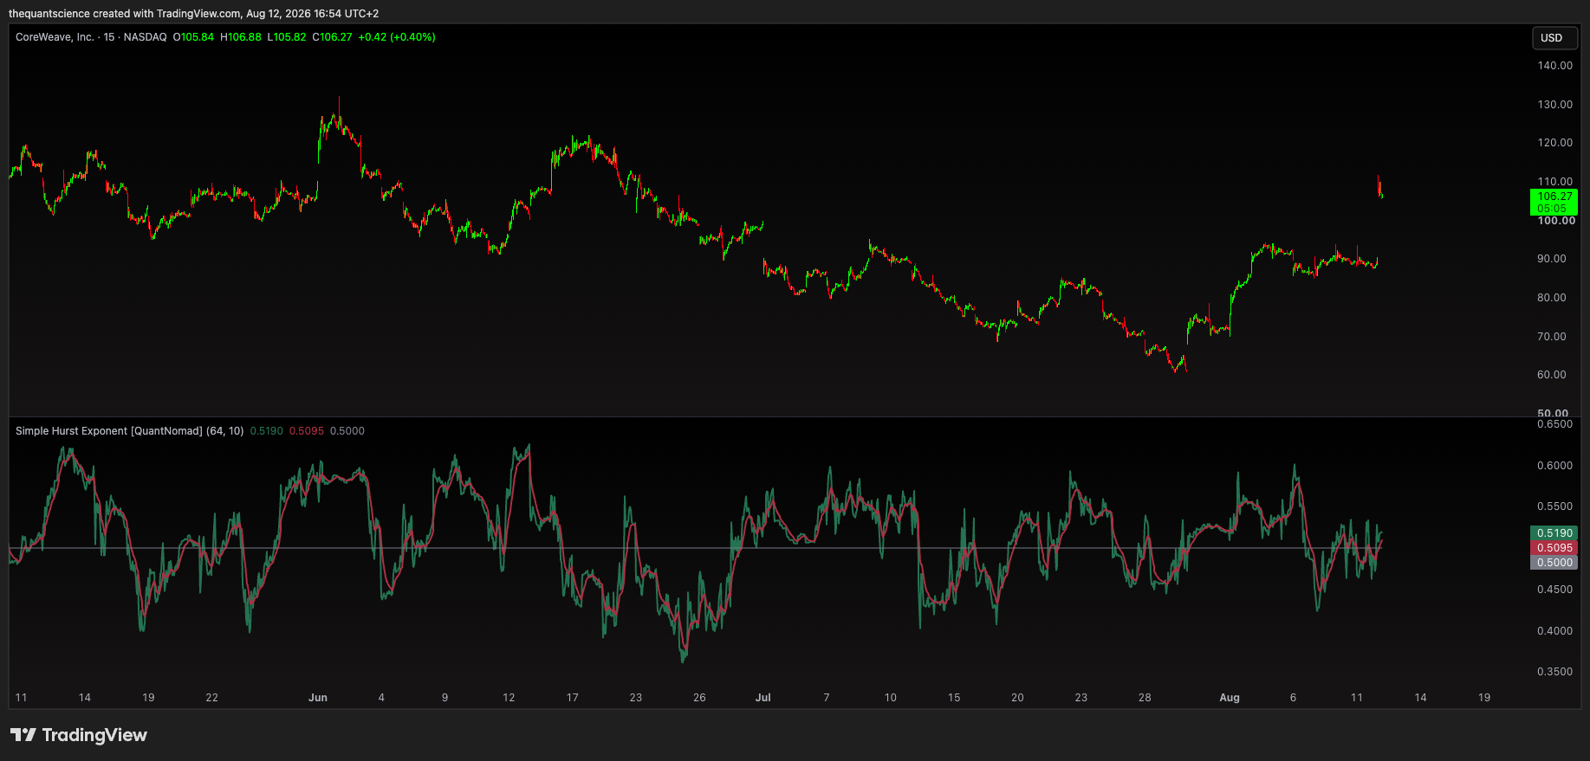Viewport: 1590px width, 761px height.
Task: Click the 110.00 price axis label
Action: click(1554, 182)
